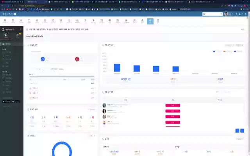Open the highlighted blue module icon in top toolbar

pyautogui.click(x=150, y=21)
